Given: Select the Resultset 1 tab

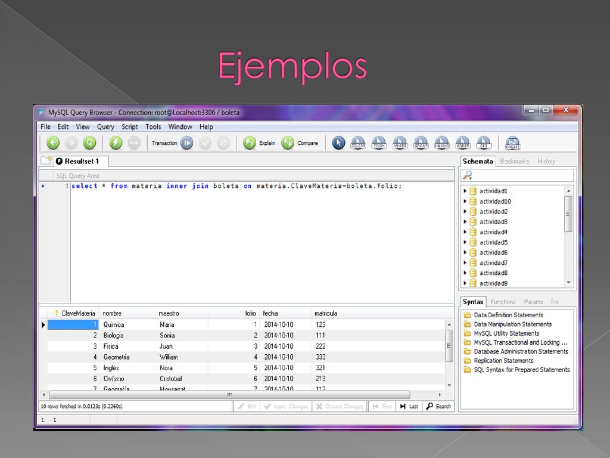Looking at the screenshot, I should (81, 161).
